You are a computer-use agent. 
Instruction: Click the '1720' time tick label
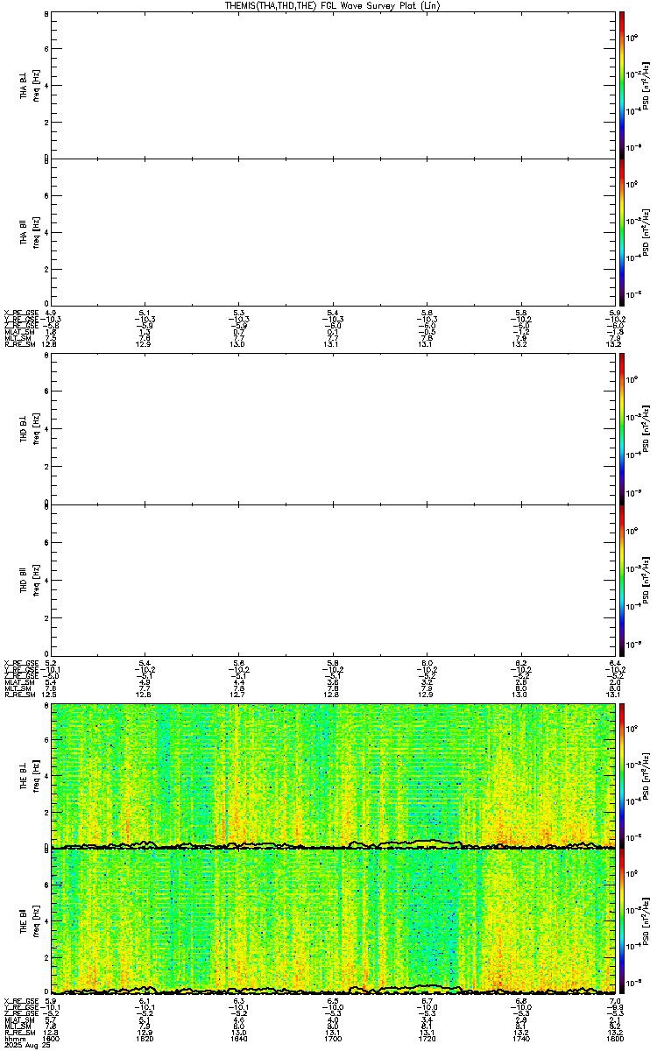[x=427, y=1039]
